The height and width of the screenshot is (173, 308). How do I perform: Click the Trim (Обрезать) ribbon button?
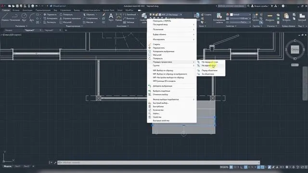(x=89, y=14)
